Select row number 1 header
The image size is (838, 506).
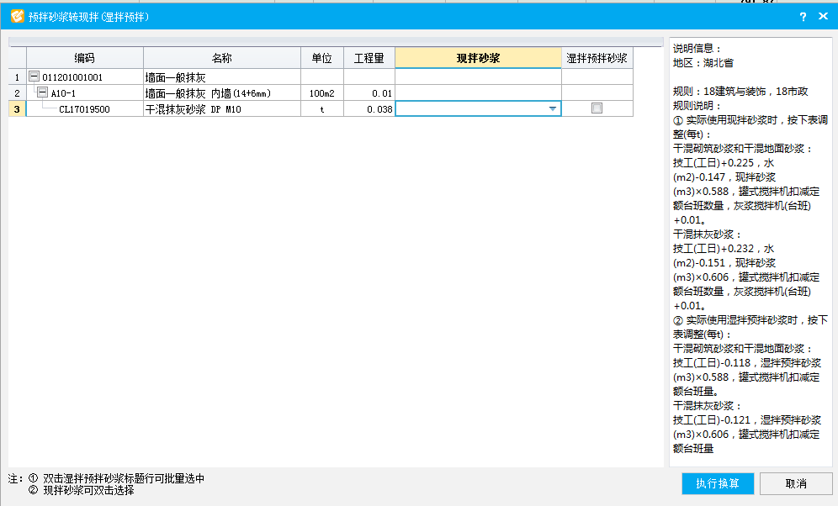click(17, 76)
